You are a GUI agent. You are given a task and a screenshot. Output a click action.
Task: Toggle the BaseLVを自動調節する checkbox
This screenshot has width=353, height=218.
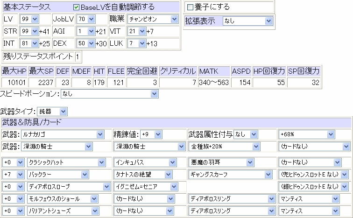[76, 7]
